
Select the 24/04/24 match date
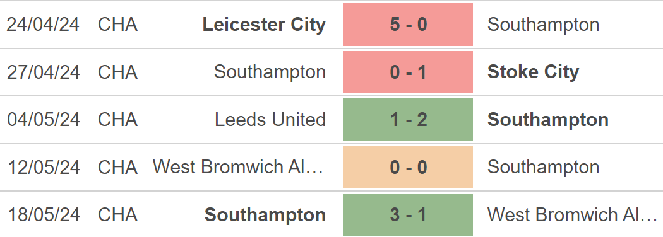coord(43,25)
